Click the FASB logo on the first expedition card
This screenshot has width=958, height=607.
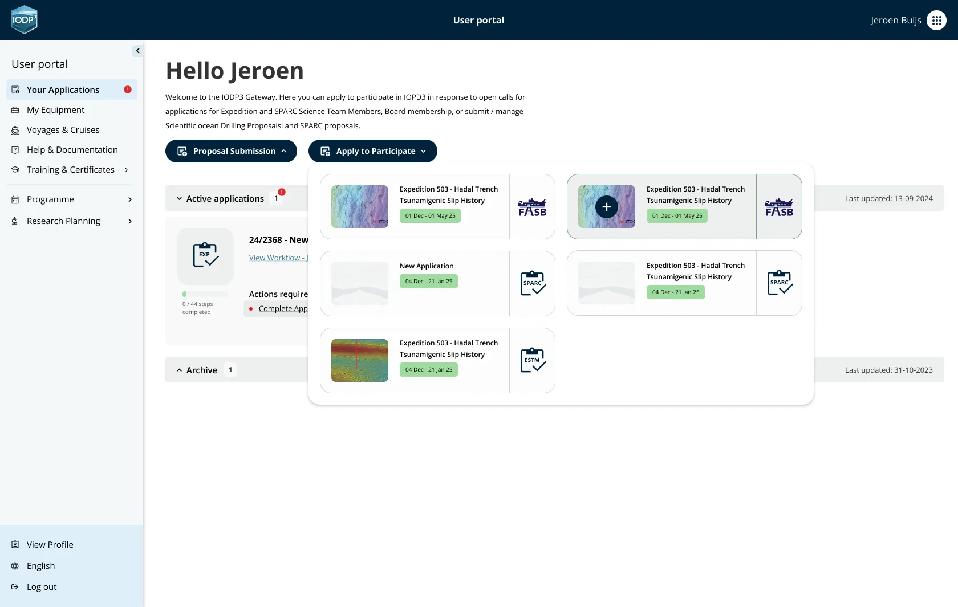[532, 207]
